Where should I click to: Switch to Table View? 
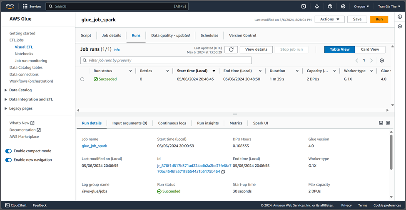pos(339,49)
